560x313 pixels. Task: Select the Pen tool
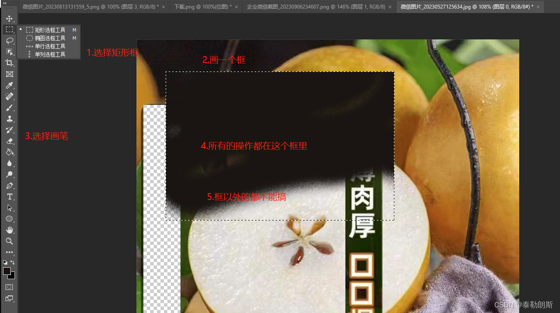(x=9, y=185)
